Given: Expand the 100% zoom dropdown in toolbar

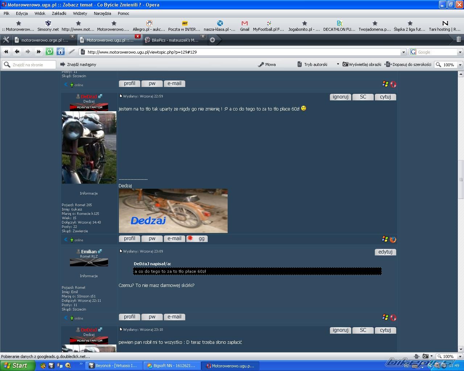Looking at the screenshot, I should (x=460, y=65).
